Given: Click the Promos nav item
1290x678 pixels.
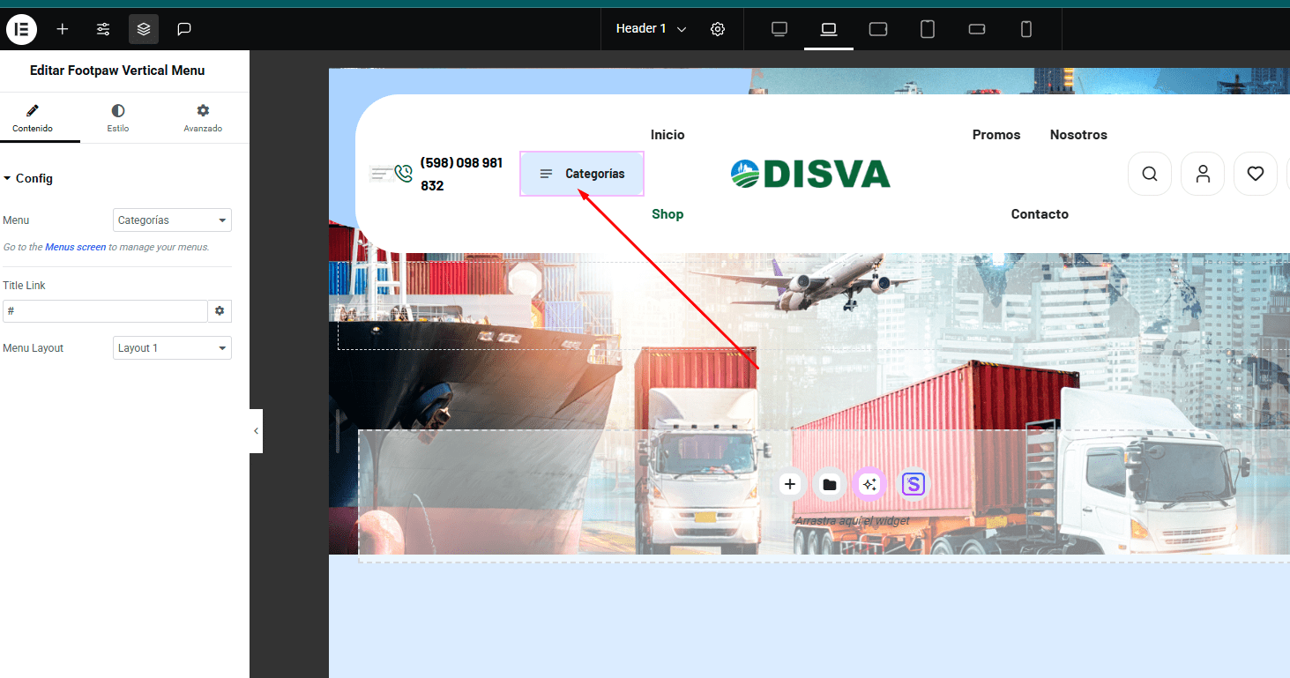Looking at the screenshot, I should click(x=996, y=135).
